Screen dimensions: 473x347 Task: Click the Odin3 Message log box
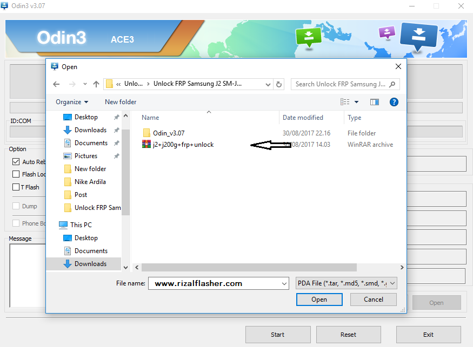tap(28, 275)
